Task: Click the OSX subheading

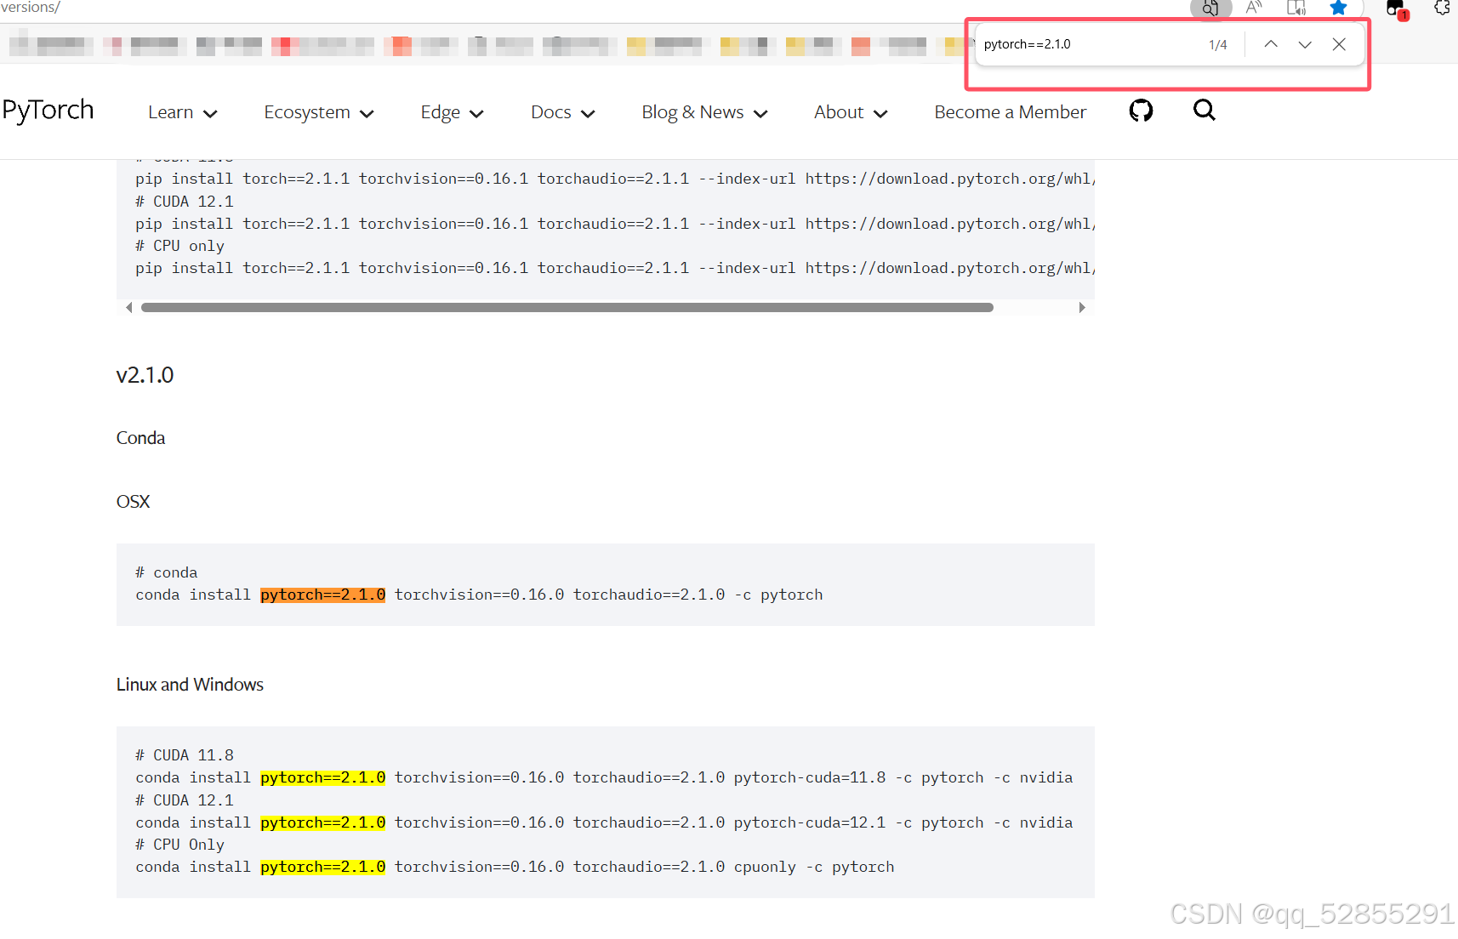Action: click(x=133, y=502)
